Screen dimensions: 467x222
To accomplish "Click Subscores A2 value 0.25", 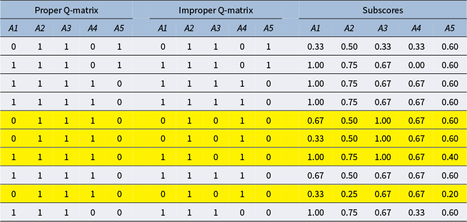I will pyautogui.click(x=349, y=194).
